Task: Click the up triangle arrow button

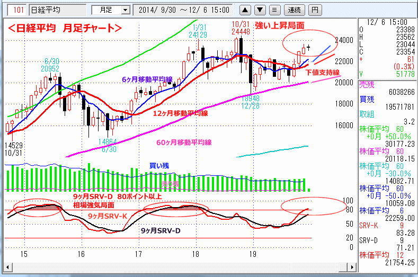Action: 246,10
